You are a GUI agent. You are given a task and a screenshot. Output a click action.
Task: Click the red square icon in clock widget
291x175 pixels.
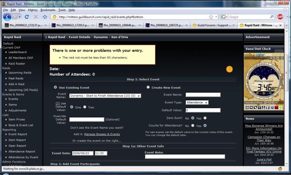(x=276, y=108)
